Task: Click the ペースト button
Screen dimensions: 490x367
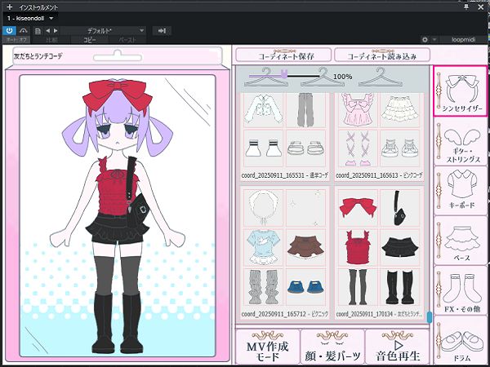Action: click(127, 40)
